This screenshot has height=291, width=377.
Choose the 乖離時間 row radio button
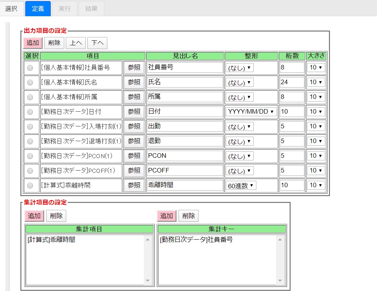[30, 185]
